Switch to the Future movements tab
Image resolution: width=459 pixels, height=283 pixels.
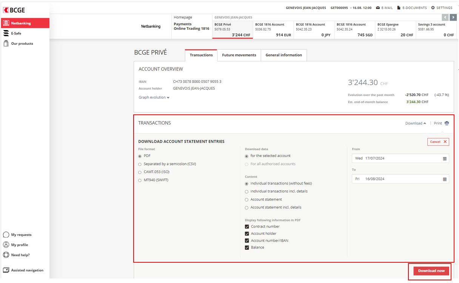point(239,55)
